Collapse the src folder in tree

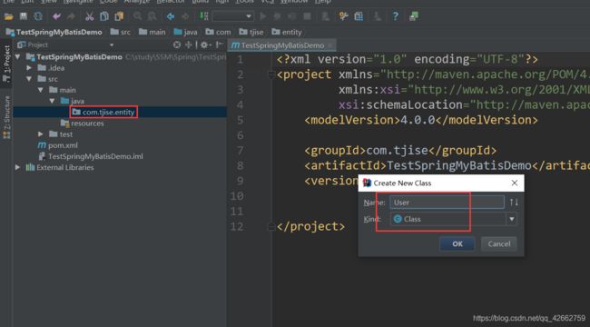point(29,79)
